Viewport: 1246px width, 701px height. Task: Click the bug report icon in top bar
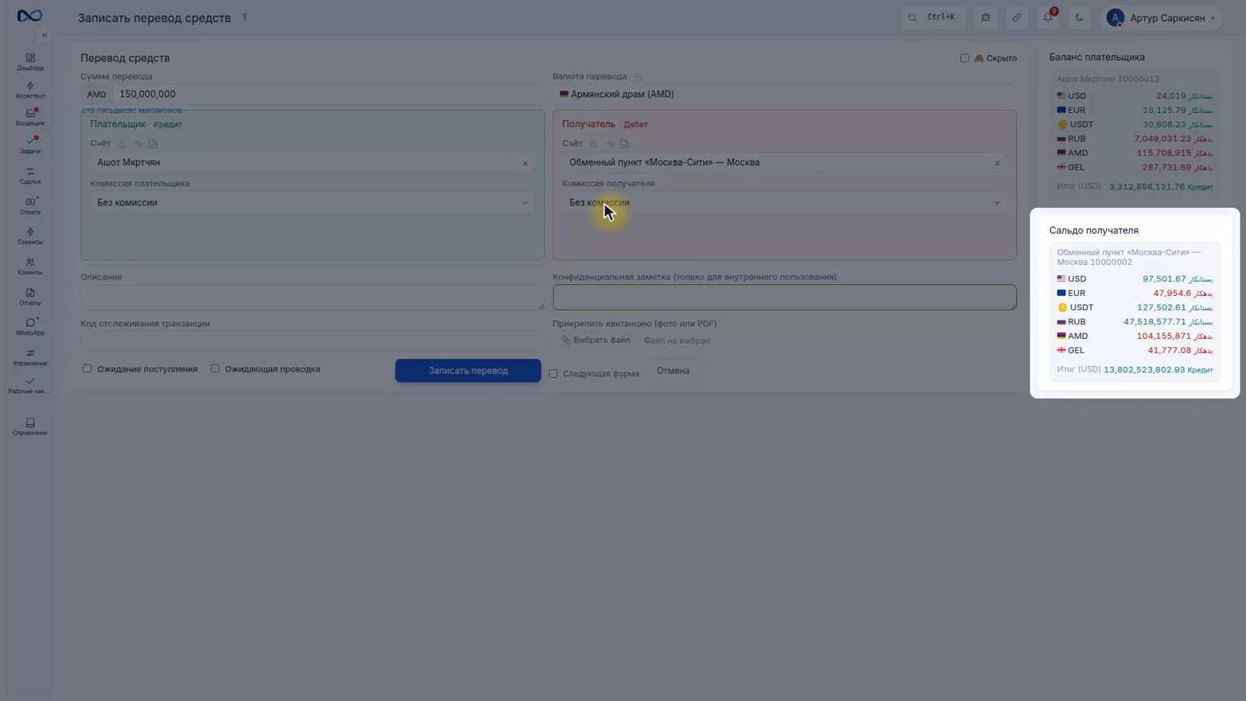coord(985,17)
